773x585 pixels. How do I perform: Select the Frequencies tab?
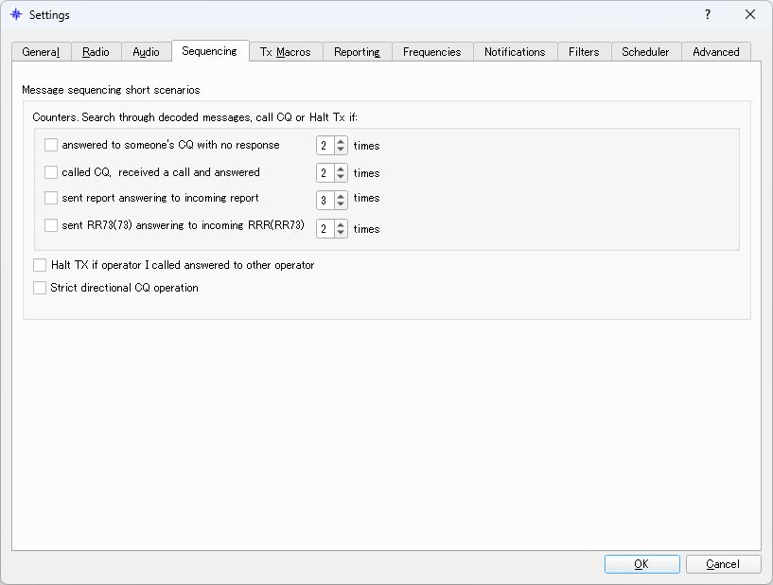(x=431, y=51)
